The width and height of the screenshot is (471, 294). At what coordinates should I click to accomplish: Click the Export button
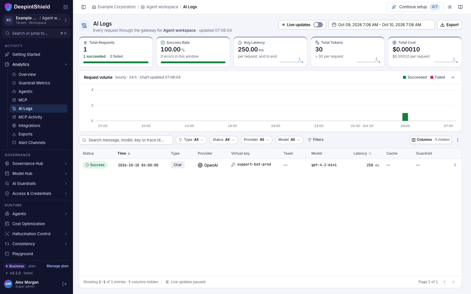pos(449,25)
